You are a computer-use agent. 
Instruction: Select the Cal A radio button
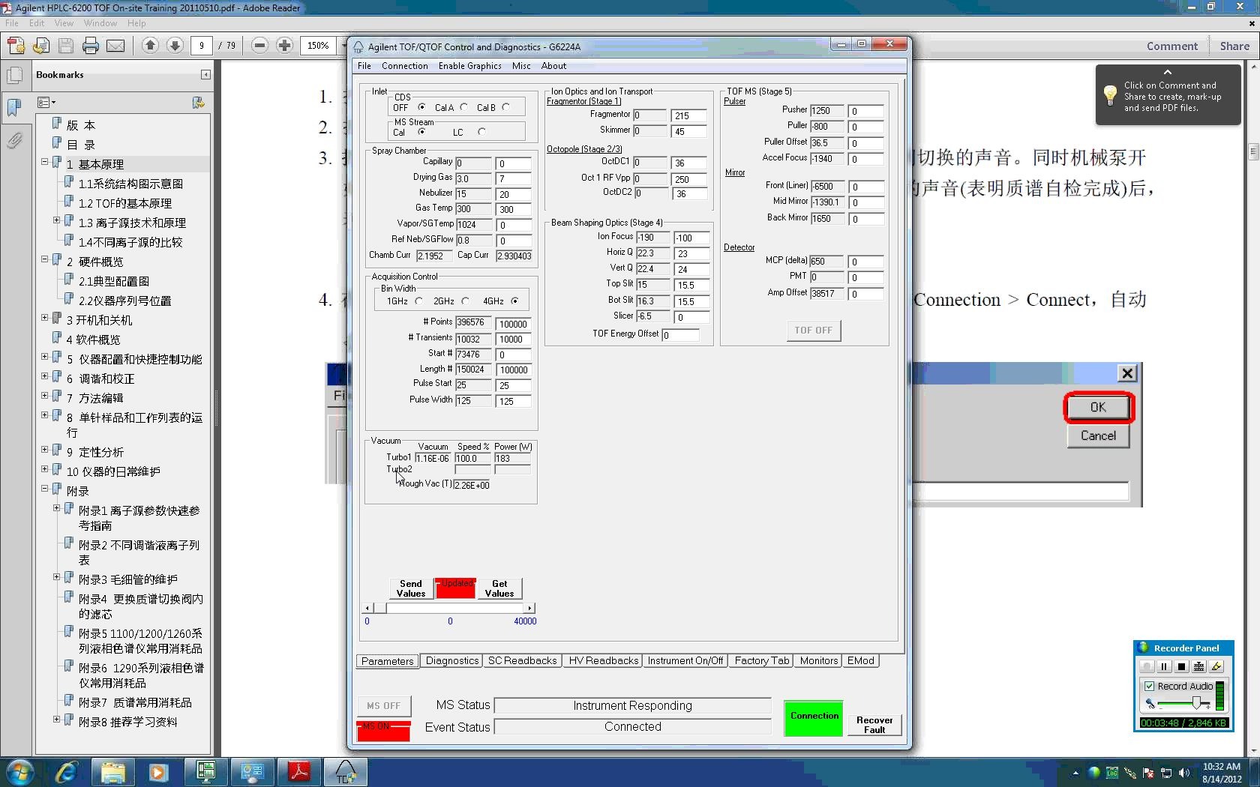click(464, 107)
